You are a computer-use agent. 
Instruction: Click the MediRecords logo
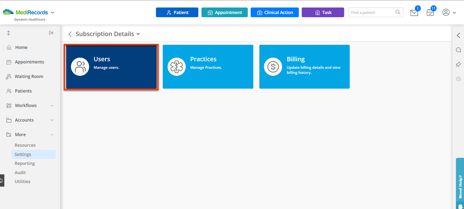pyautogui.click(x=25, y=12)
